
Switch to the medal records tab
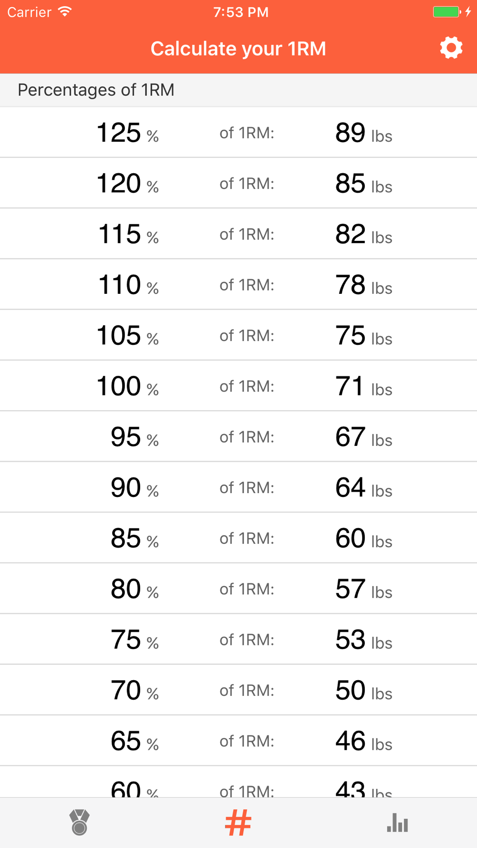click(79, 822)
